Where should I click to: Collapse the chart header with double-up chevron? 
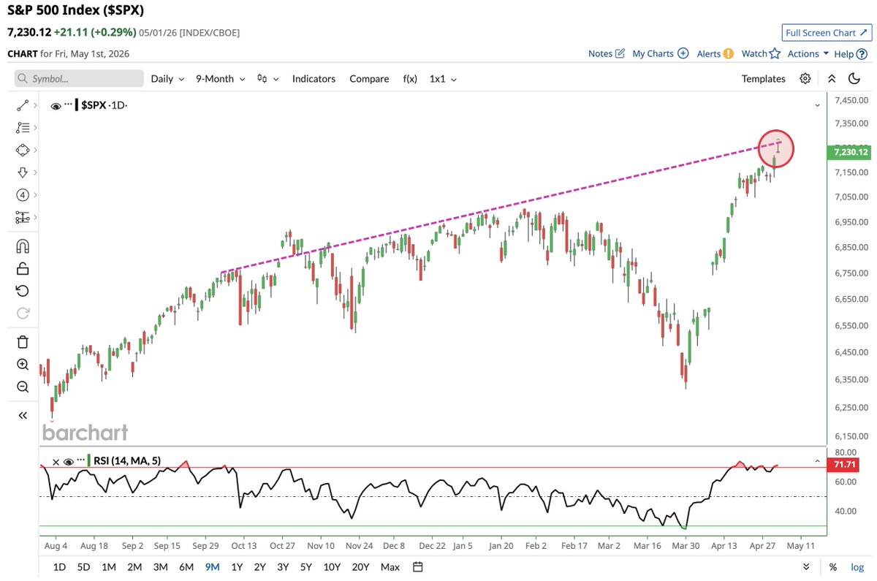point(832,79)
